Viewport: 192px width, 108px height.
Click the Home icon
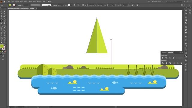point(4,2)
